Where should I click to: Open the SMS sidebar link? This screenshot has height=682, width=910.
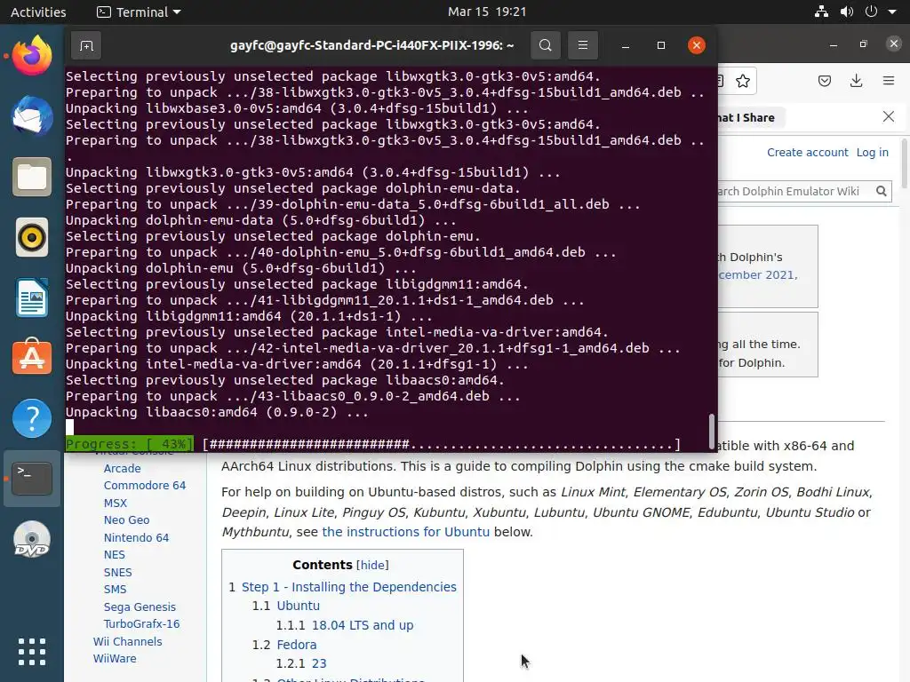115,589
